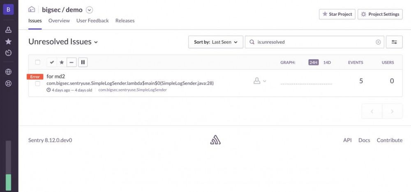Viewport: 411px width, 192px height.
Task: Switch graph to 24H
Action: point(314,62)
